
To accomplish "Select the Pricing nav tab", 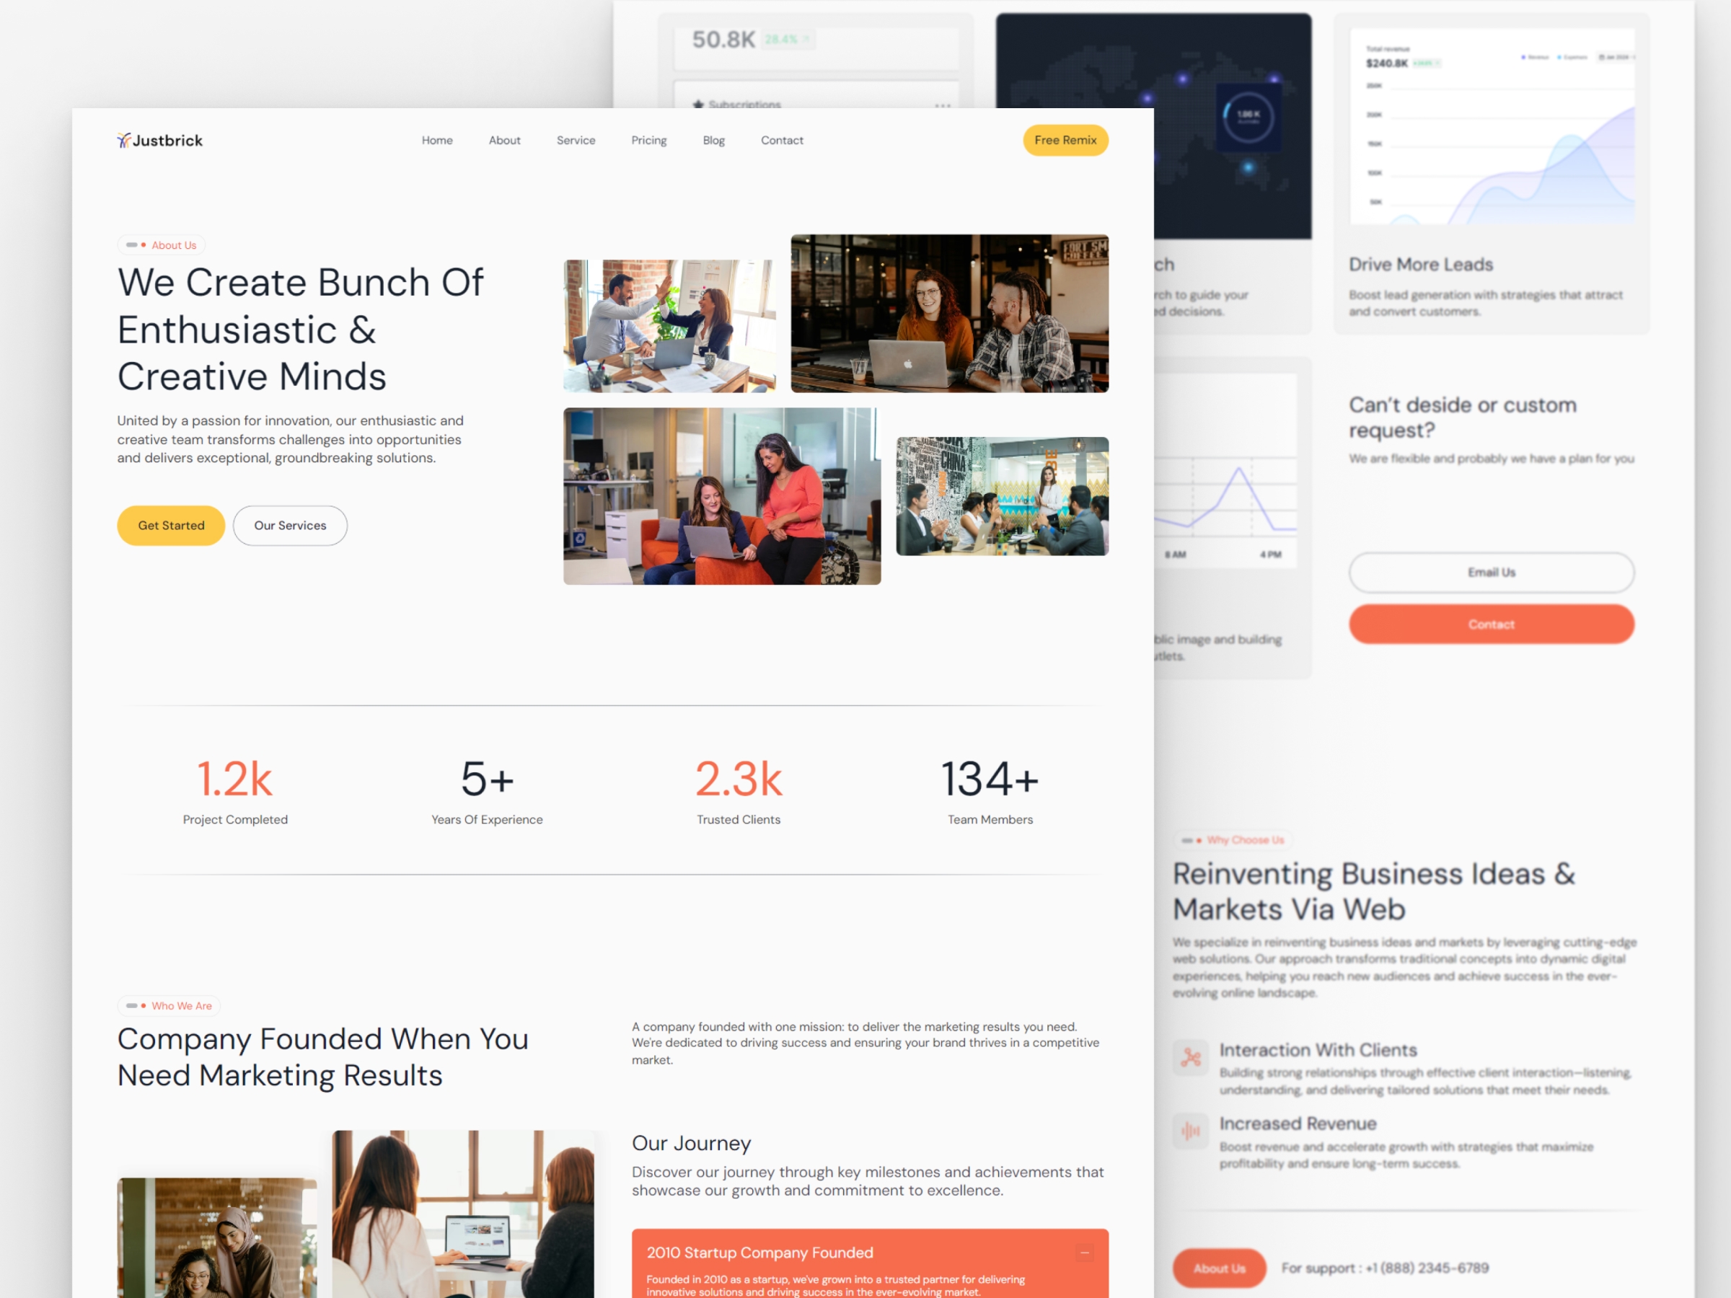I will (x=648, y=141).
